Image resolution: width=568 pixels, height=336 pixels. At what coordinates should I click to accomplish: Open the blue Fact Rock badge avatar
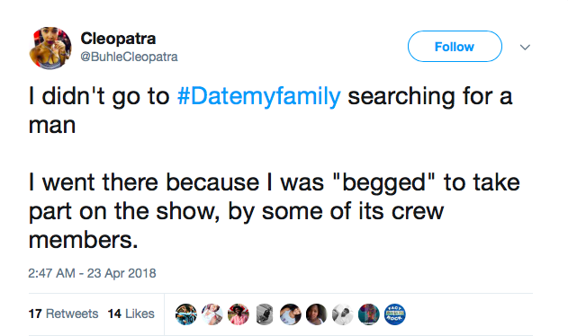click(395, 314)
